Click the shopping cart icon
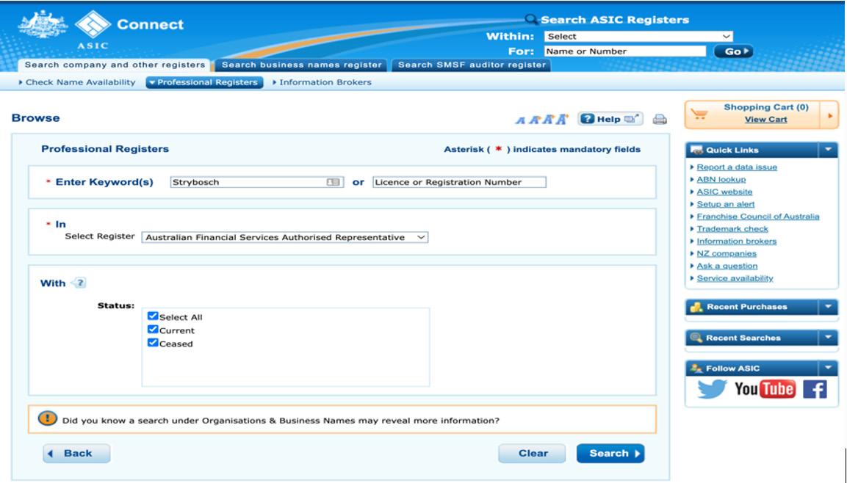This screenshot has height=483, width=847. [699, 114]
